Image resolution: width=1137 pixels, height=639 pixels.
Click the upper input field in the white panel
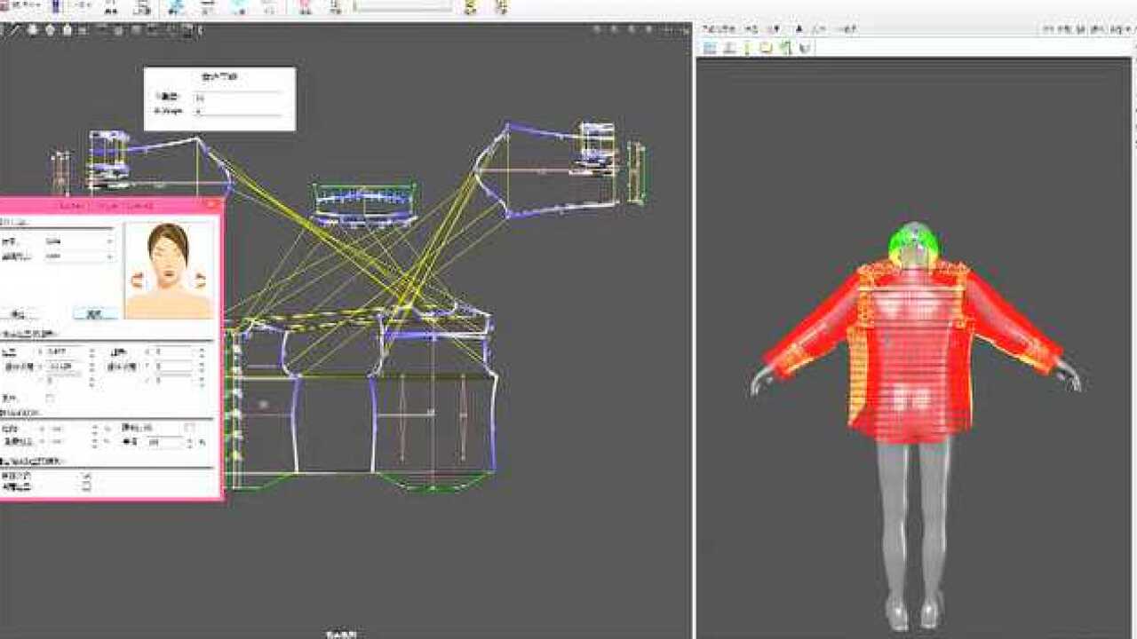pyautogui.click(x=238, y=97)
